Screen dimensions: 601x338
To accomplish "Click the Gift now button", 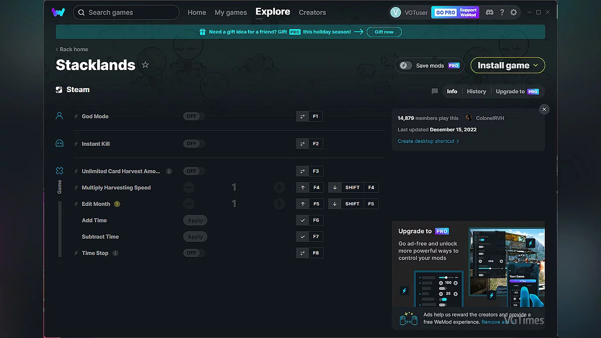I will 384,32.
